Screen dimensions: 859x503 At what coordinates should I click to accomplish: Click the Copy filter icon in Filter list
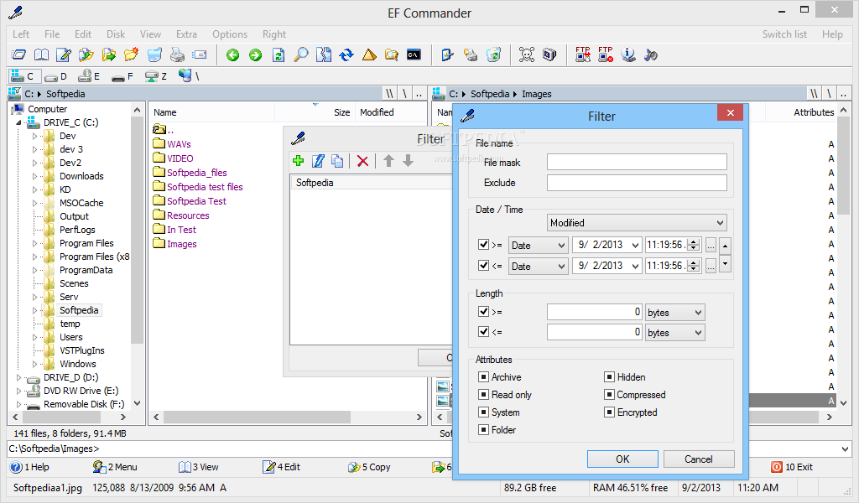click(x=337, y=161)
